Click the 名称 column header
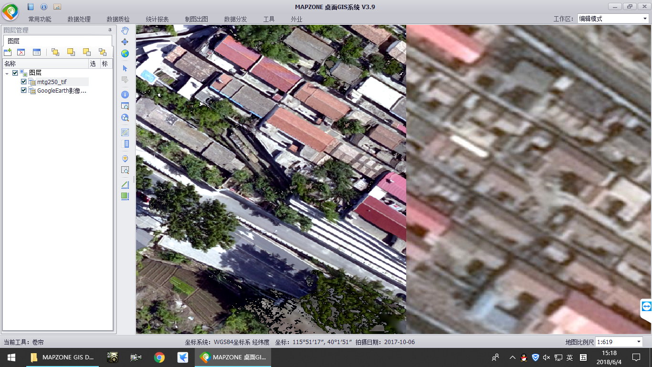Viewport: 652px width, 367px height. pos(45,64)
